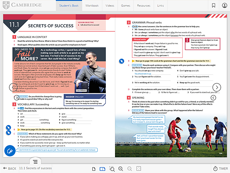
Task: Open the bookmark icon in the header
Action: pyautogui.click(x=214, y=6)
